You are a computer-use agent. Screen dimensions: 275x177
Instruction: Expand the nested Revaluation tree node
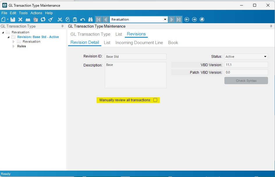point(13,41)
